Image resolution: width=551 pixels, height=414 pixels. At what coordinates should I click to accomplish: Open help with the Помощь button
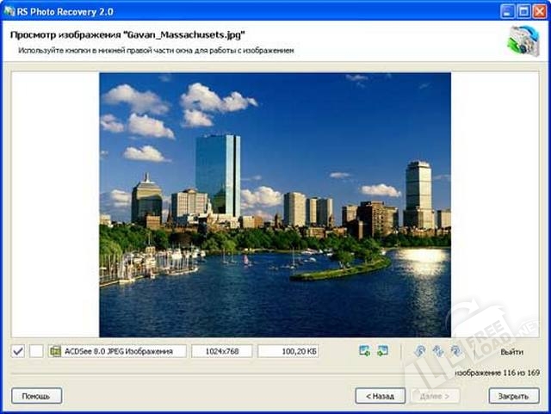(36, 396)
